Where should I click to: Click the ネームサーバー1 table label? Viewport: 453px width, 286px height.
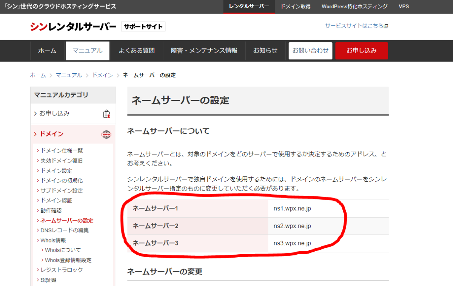pos(155,209)
